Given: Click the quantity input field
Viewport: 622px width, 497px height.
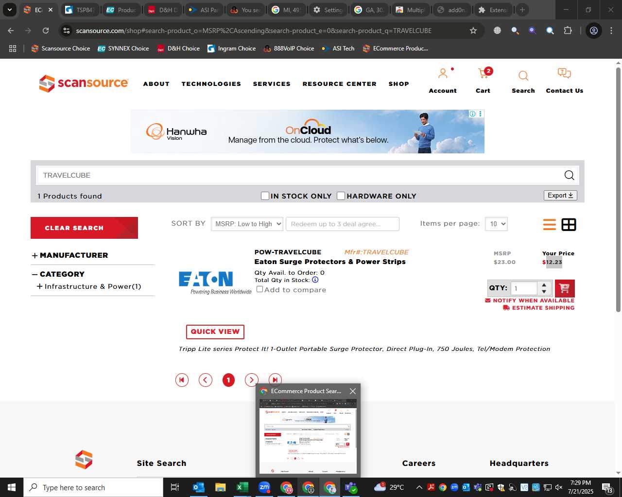Looking at the screenshot, I should [524, 288].
